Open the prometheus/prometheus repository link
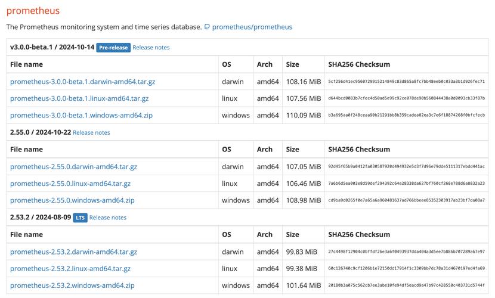The width and height of the screenshot is (495, 298). click(x=252, y=27)
